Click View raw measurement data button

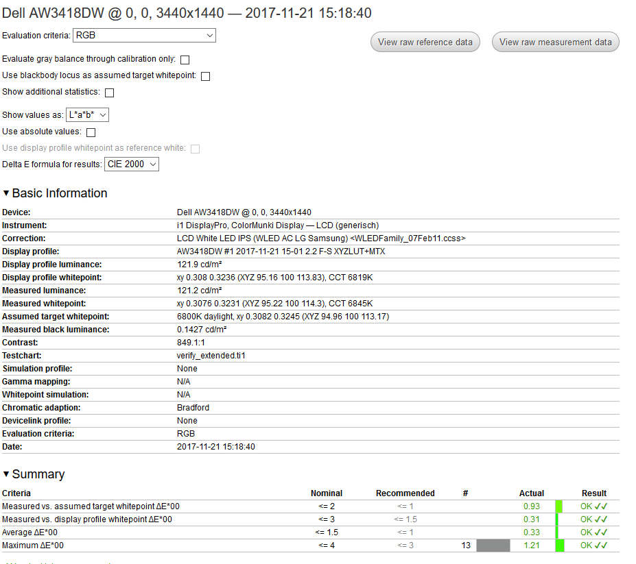555,42
